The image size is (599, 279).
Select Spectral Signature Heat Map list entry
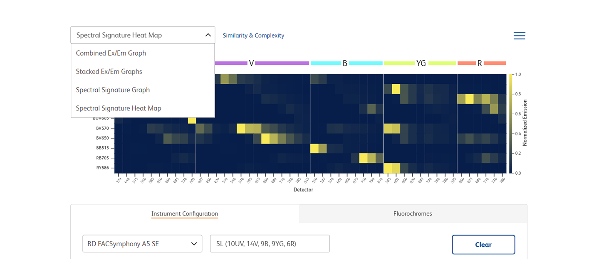click(119, 108)
